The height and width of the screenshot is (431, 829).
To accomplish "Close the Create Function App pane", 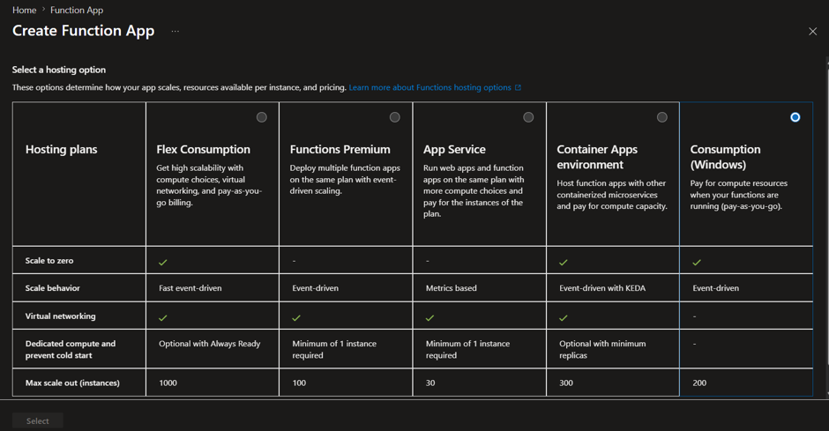I will coord(812,32).
